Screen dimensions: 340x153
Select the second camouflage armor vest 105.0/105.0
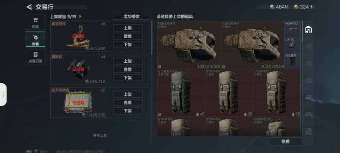pos(253,45)
